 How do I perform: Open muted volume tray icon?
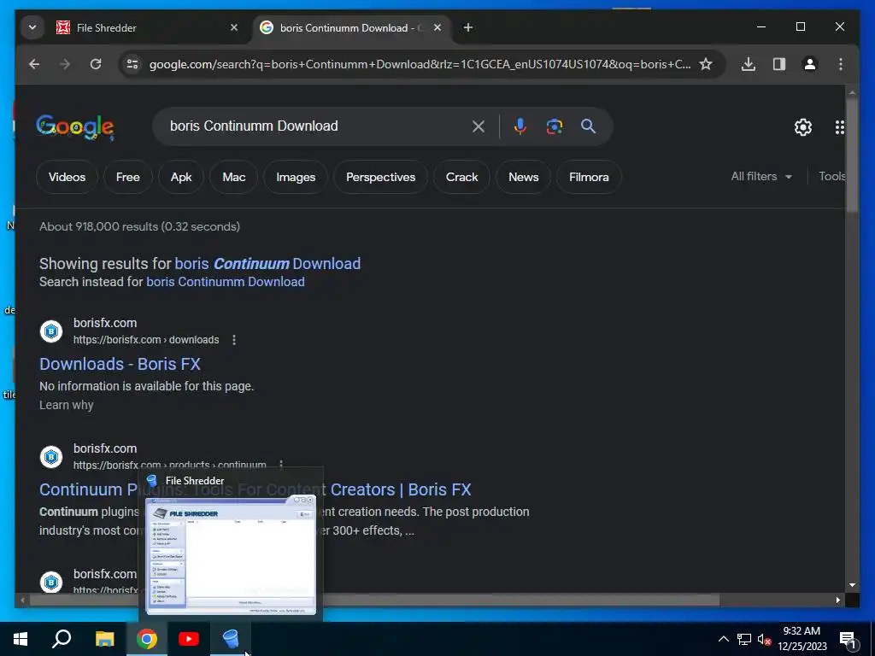(x=764, y=639)
